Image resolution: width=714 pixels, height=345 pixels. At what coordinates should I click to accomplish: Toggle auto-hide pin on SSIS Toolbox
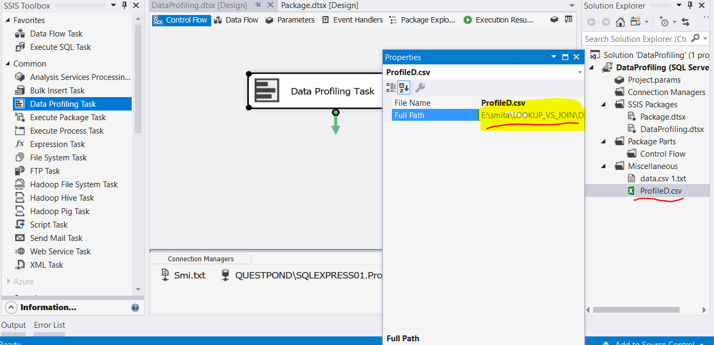(125, 5)
